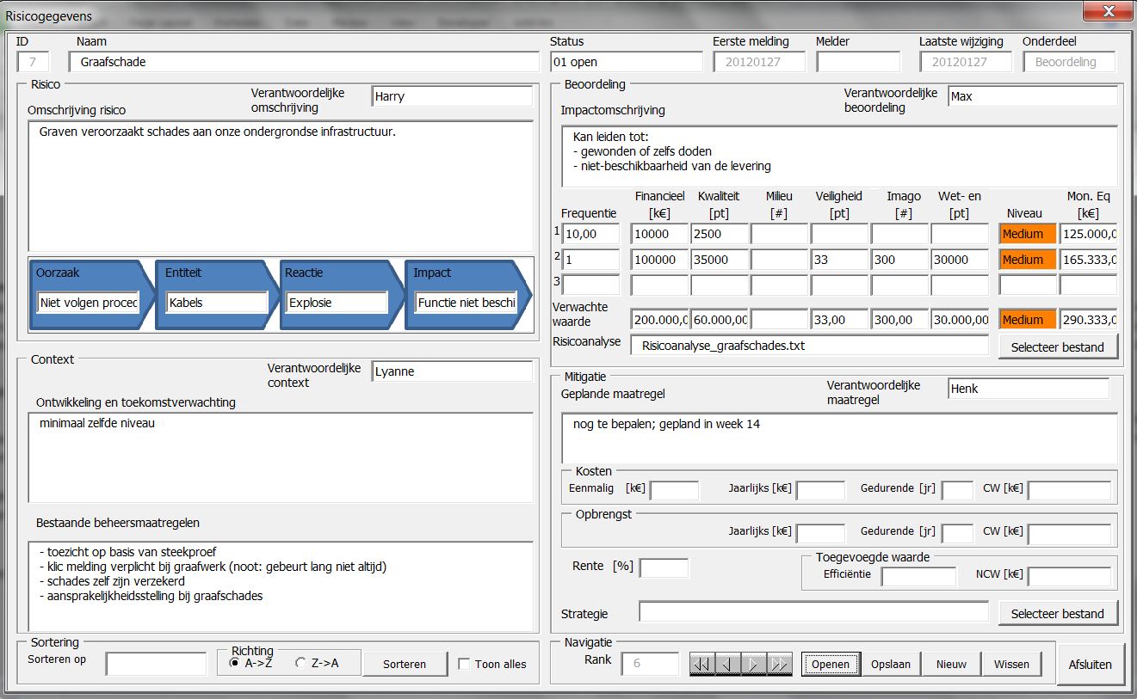Click the Opbrengst Jaarlijks field
The height and width of the screenshot is (699, 1137).
pos(820,534)
